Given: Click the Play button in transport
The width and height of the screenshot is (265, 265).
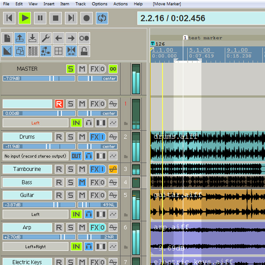Looking at the screenshot, I should [x=25, y=18].
